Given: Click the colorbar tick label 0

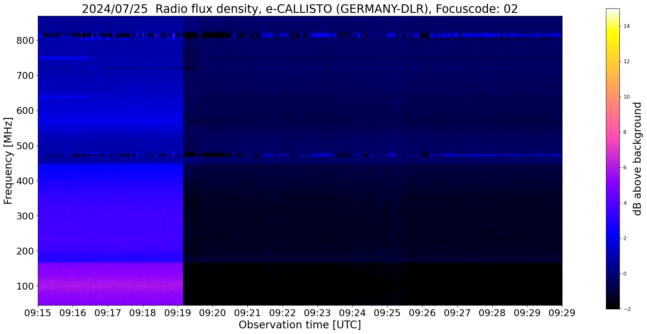Looking at the screenshot, I should 625,274.
